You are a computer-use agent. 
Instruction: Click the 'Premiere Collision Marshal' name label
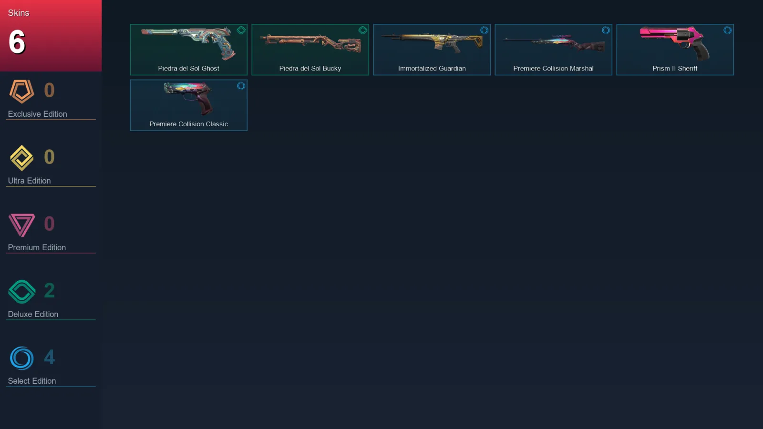[x=554, y=69]
